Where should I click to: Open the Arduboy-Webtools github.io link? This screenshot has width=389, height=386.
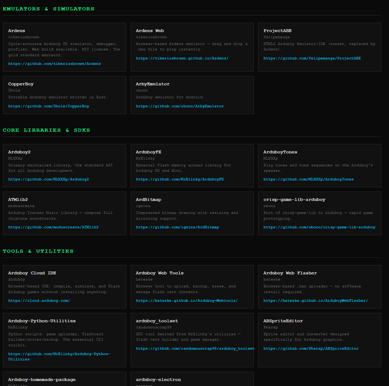[186, 301]
